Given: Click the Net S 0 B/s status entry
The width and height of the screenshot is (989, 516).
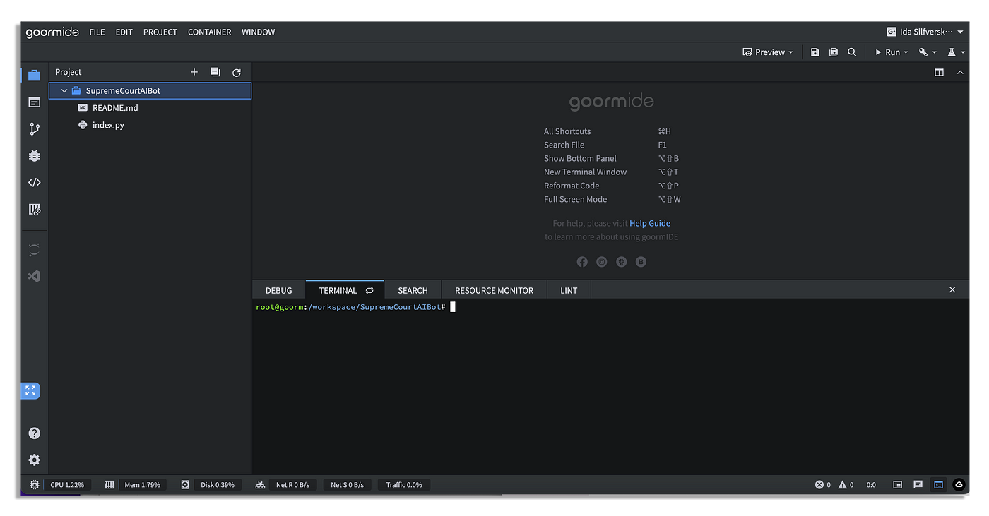Looking at the screenshot, I should (347, 485).
